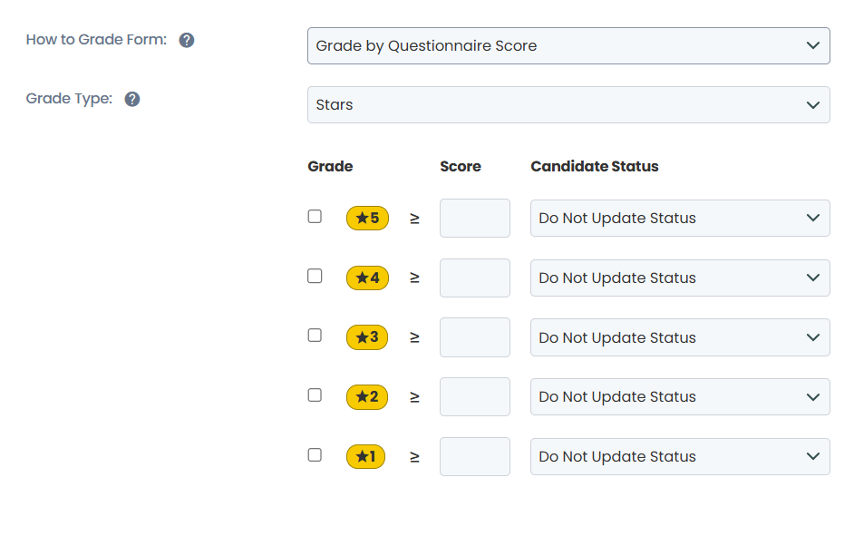Open Candidate Status dropdown for 5 stars
The height and width of the screenshot is (536, 854).
(x=680, y=218)
